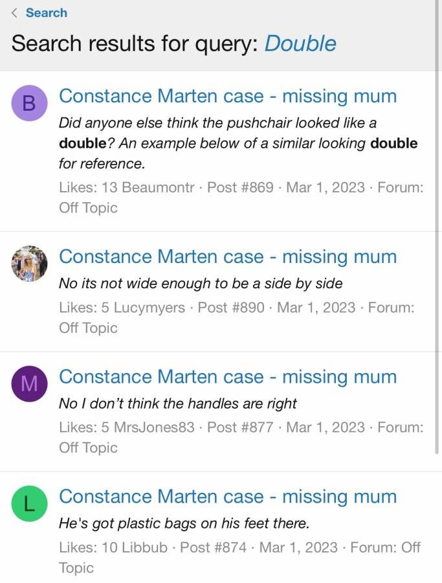Click the pushchair double post snippet
The width and height of the screenshot is (442, 583).
click(238, 143)
